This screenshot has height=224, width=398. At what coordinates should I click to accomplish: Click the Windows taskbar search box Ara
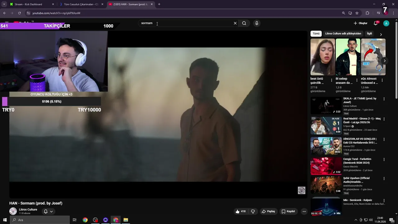pyautogui.click(x=40, y=220)
